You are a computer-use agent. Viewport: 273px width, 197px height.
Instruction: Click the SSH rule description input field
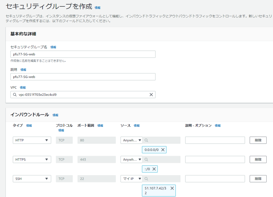click(x=215, y=179)
